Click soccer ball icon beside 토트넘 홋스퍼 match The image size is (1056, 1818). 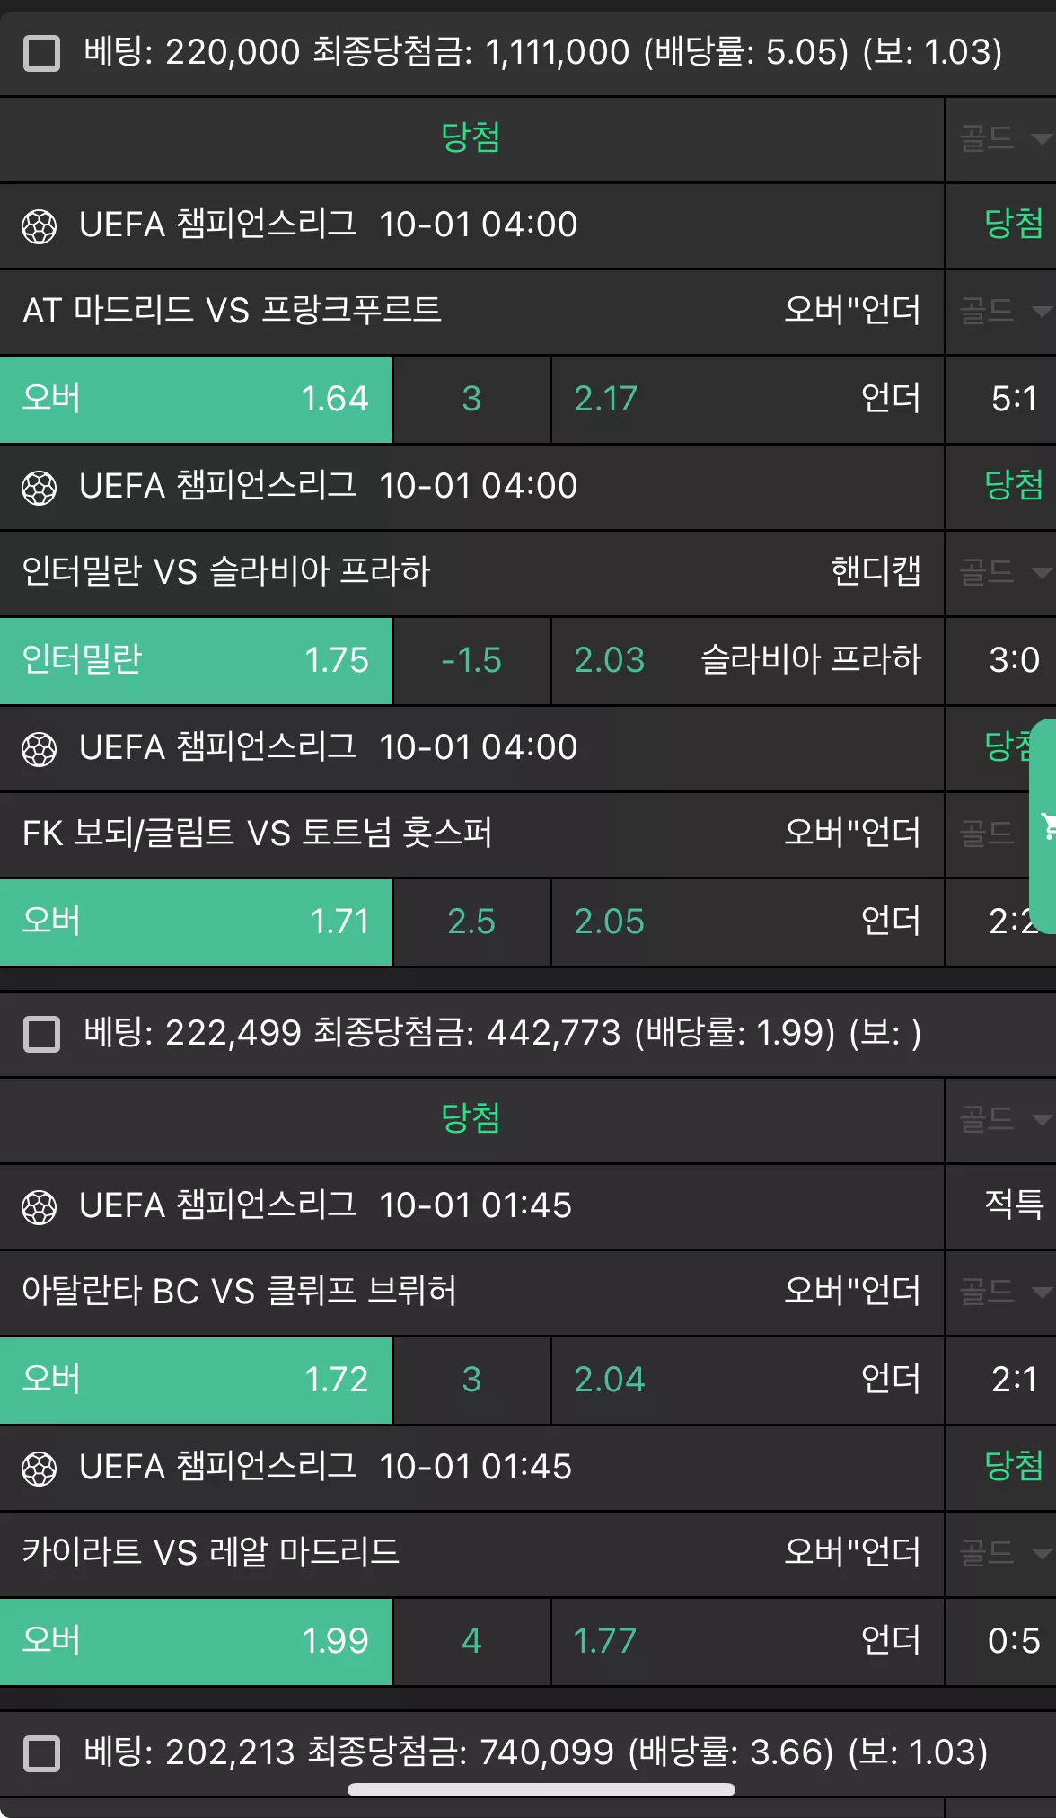[39, 749]
